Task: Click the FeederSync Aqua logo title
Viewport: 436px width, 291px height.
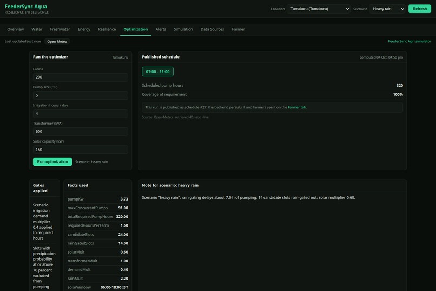Action: tap(26, 7)
